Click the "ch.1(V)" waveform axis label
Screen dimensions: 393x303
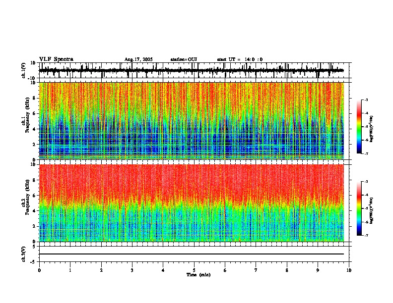[x=23, y=70]
